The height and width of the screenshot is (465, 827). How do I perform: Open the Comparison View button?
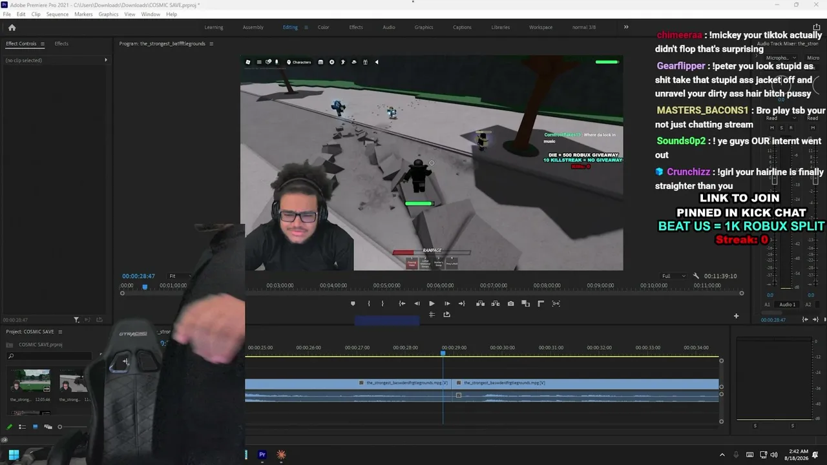(526, 304)
